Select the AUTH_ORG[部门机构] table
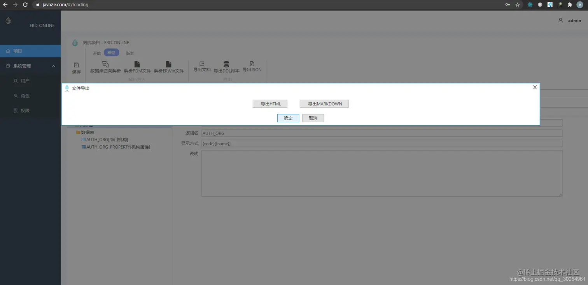This screenshot has height=285, width=588. click(x=105, y=140)
